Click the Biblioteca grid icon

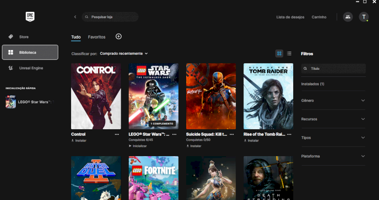[x=10, y=52]
